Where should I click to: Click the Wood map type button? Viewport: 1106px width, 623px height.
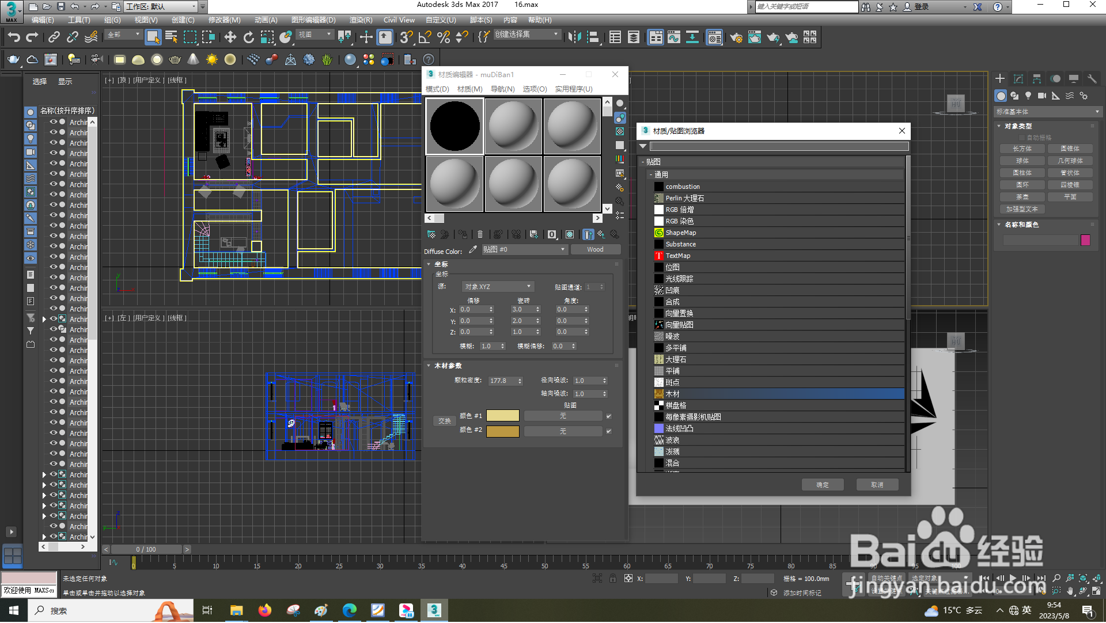pyautogui.click(x=595, y=249)
